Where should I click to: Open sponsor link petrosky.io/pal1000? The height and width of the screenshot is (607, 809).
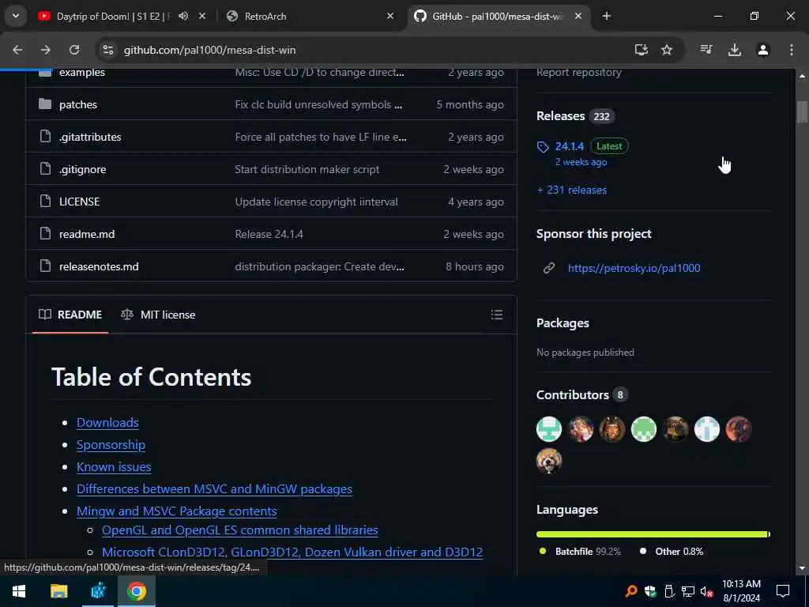coord(634,268)
